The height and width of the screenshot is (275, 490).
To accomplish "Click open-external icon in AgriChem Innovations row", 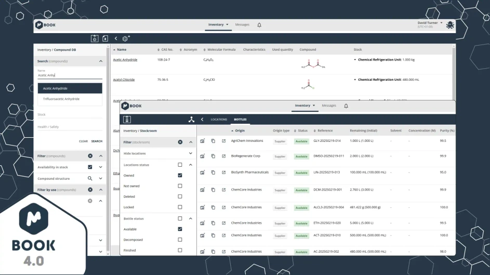I will pos(224,141).
